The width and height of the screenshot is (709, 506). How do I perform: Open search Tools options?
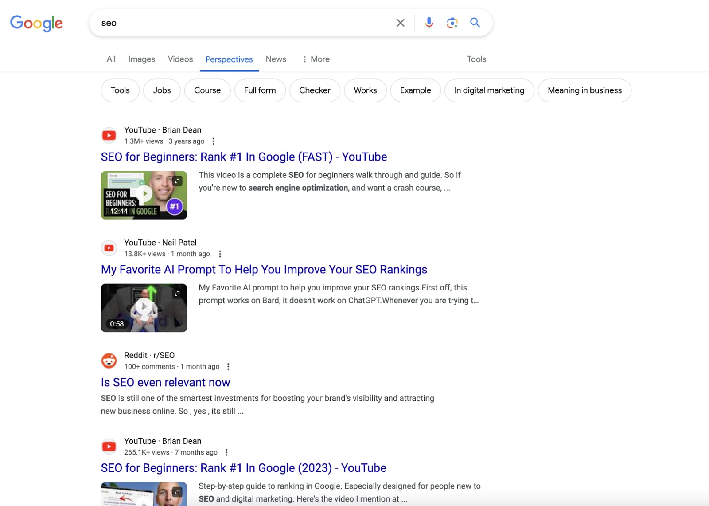tap(477, 59)
